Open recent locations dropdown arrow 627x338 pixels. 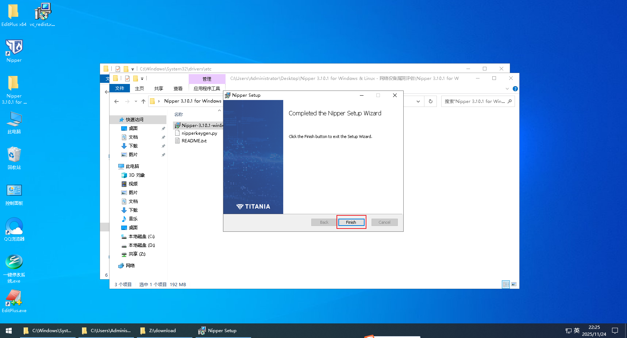136,101
